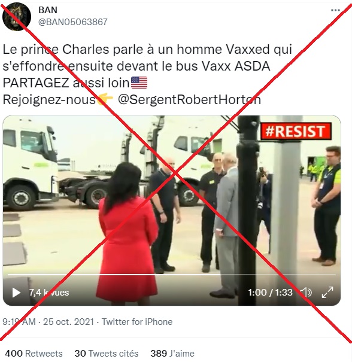Click the Twitter for iPhone source link
Image resolution: width=352 pixels, height=362 pixels.
coord(137,321)
